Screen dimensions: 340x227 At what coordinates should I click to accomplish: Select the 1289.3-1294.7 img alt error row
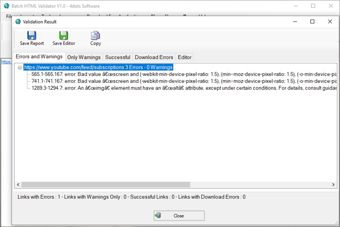click(x=184, y=88)
